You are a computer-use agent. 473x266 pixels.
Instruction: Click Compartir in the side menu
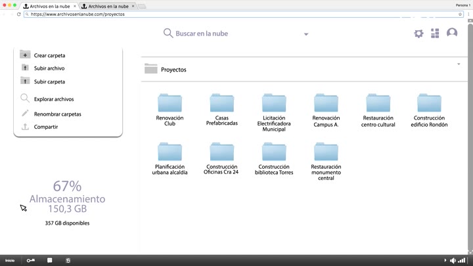pyautogui.click(x=46, y=127)
